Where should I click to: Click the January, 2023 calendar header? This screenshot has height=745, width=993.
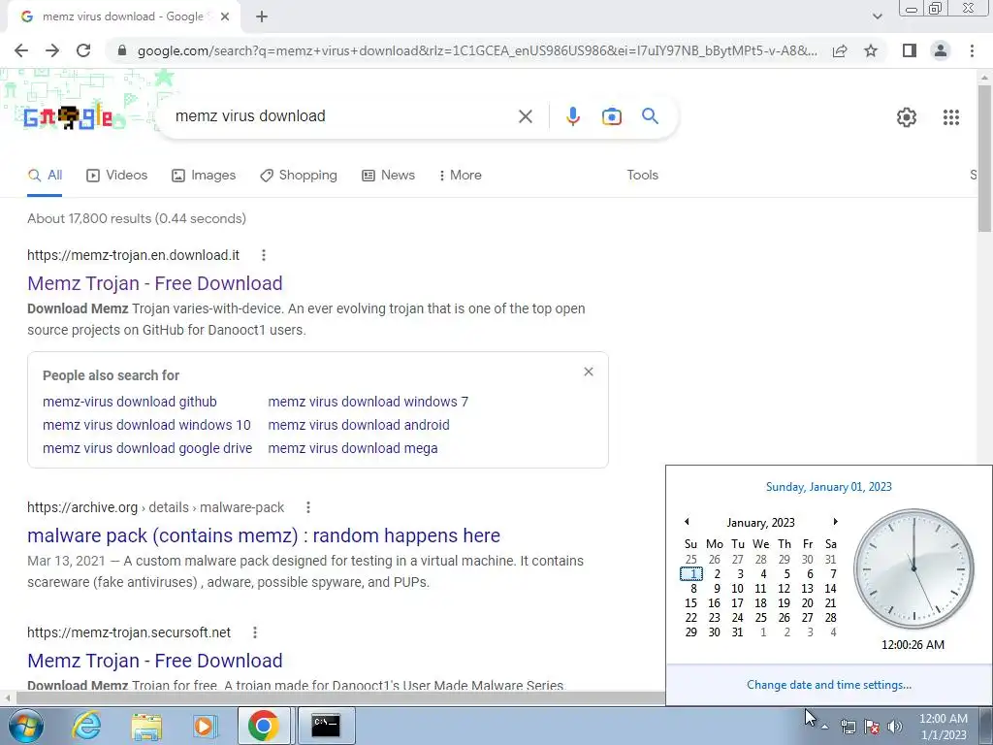[760, 523]
